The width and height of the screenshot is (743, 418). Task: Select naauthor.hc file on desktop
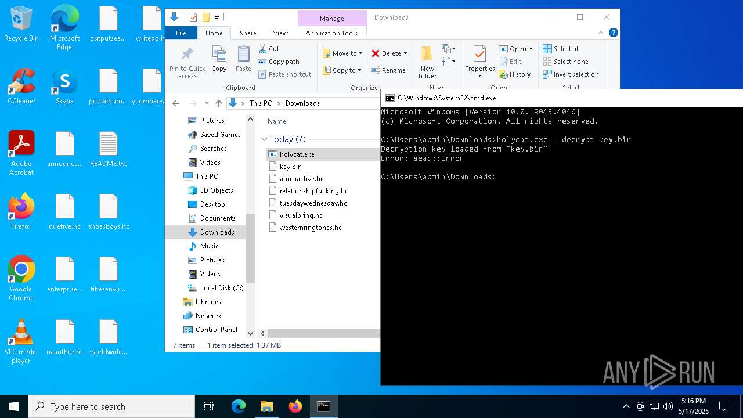[x=65, y=337]
